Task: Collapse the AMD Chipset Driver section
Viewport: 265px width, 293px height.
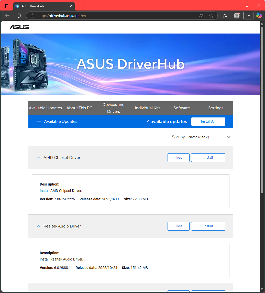Action: 39,158
